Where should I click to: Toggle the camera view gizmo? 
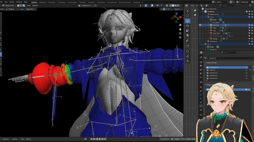tap(180, 33)
